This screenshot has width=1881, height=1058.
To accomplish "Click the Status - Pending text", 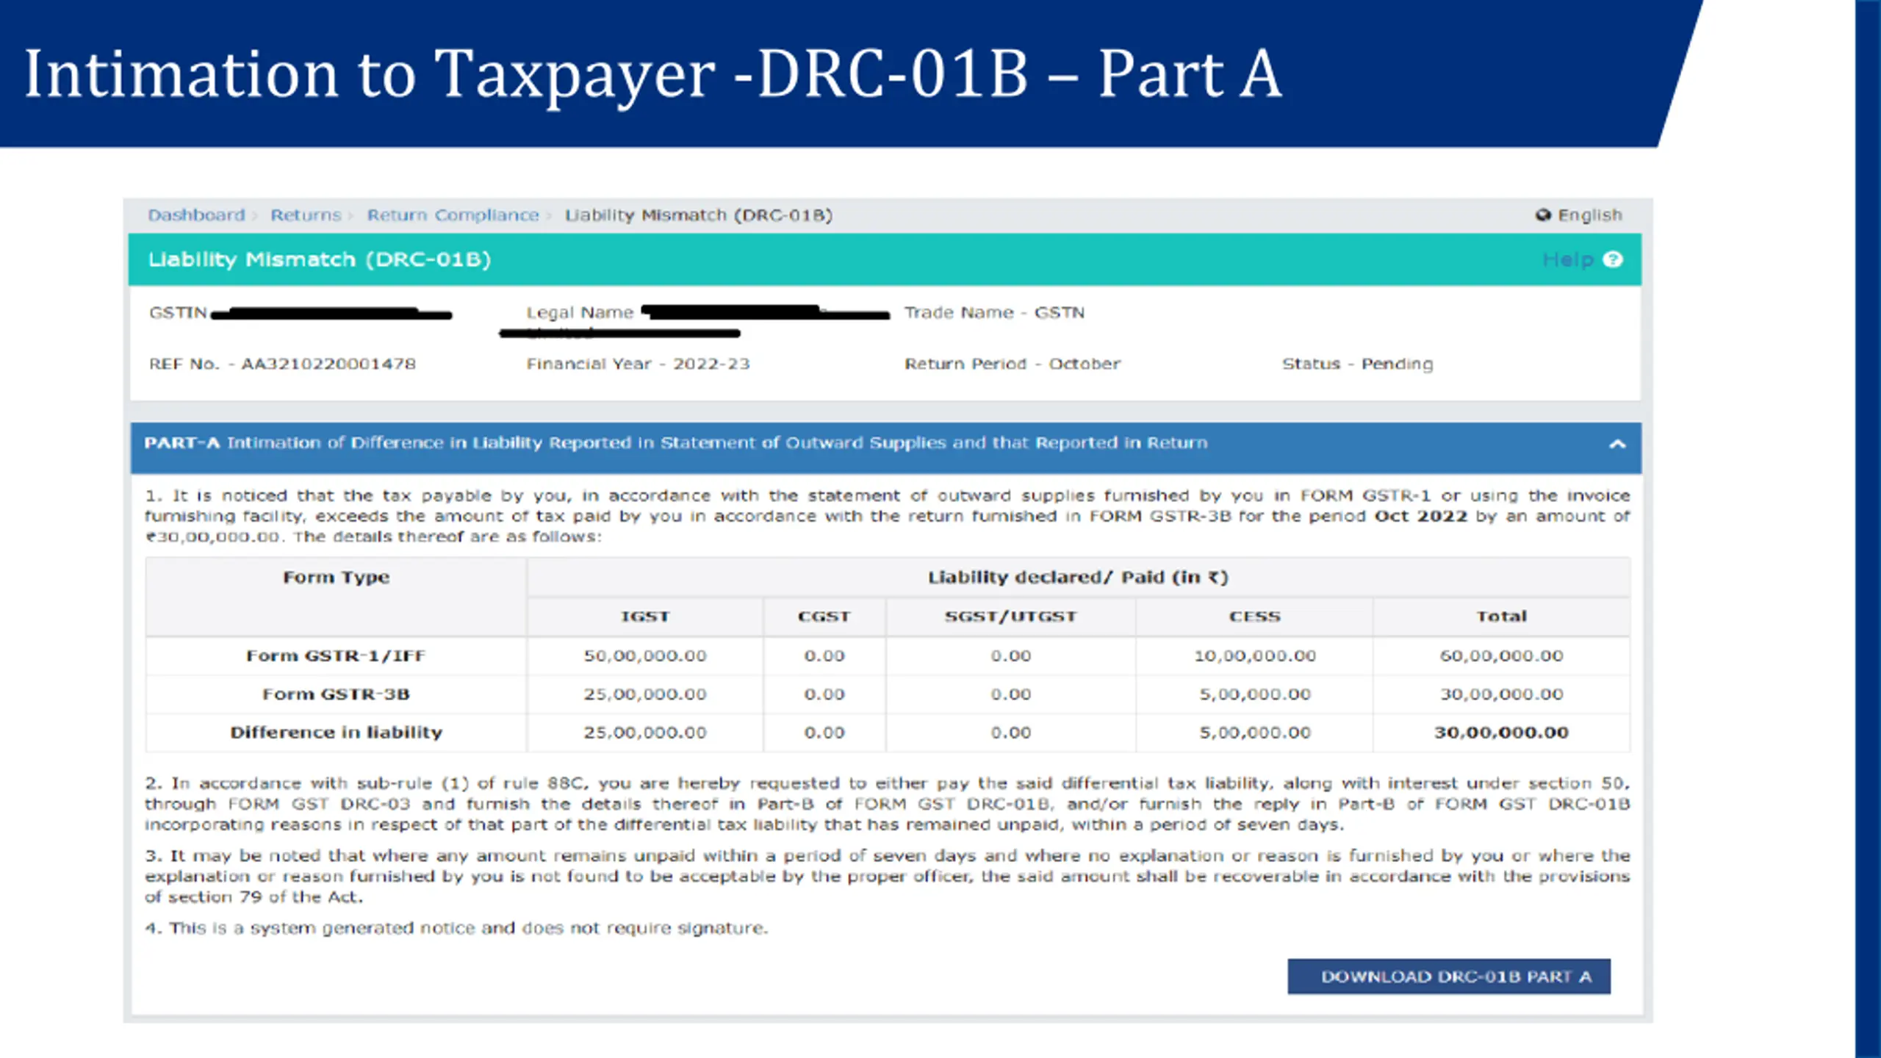I will (x=1357, y=364).
